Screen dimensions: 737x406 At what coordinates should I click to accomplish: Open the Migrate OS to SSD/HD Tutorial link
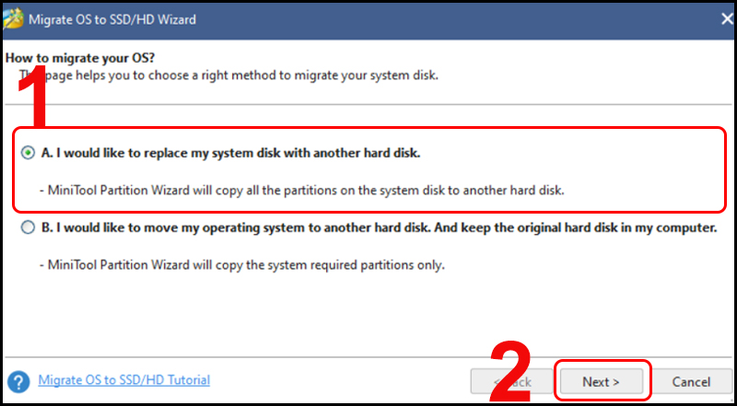tap(123, 379)
